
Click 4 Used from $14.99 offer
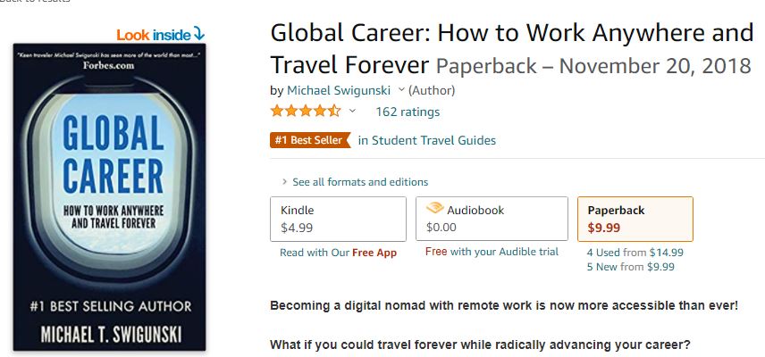pos(635,253)
